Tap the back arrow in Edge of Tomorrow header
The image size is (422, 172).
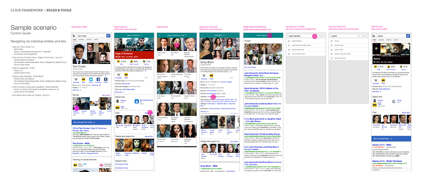(117, 35)
